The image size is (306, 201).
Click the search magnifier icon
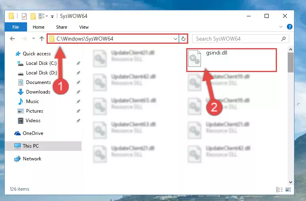283,39
